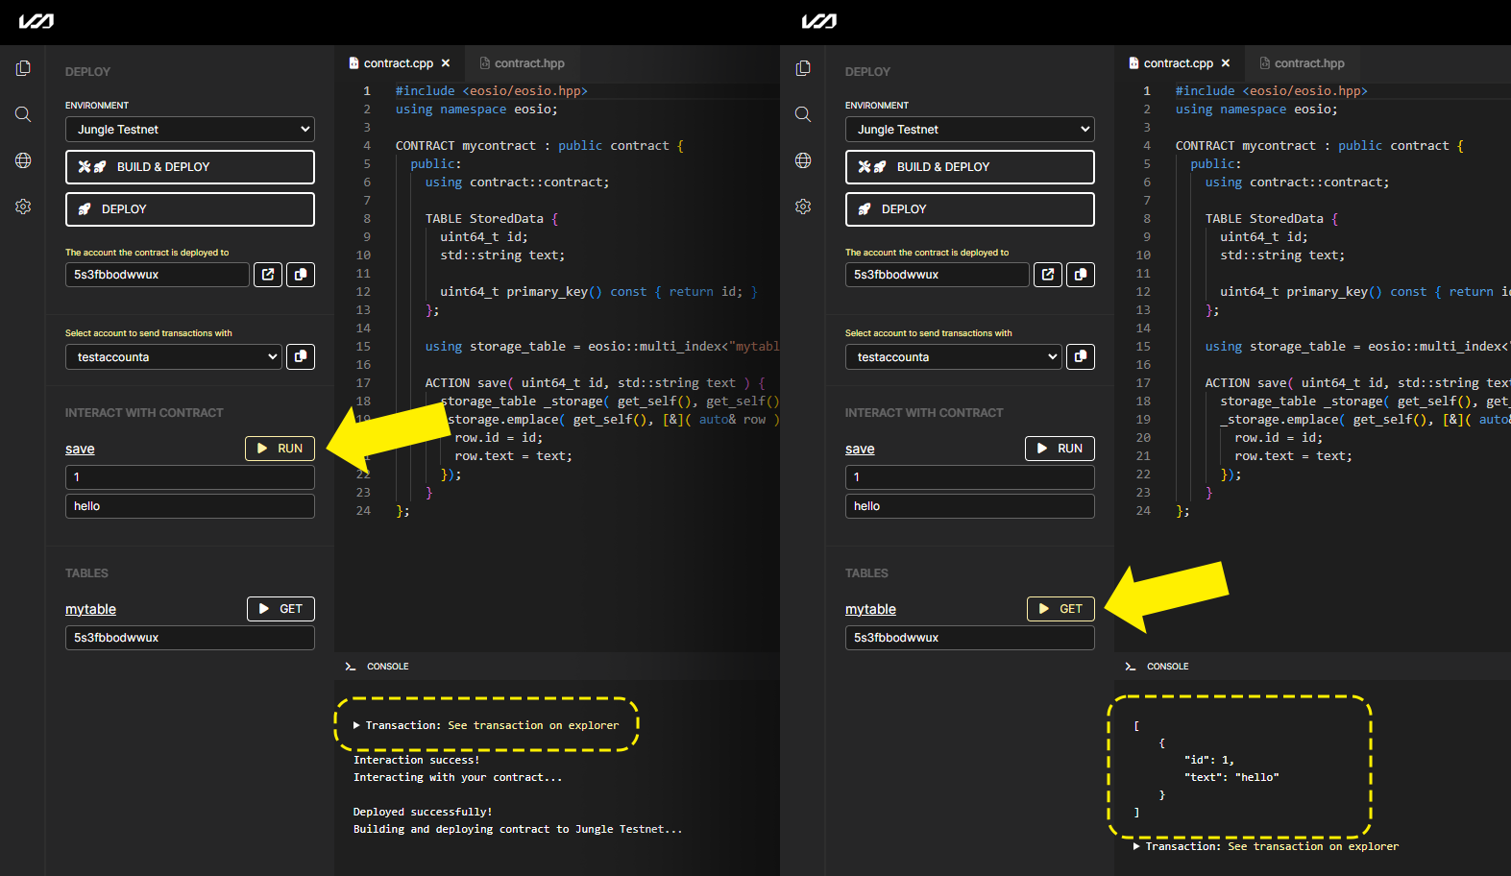Screen dimensions: 1511x876
Task: Open Jungle Testnet environment dropdown, left panel
Action: click(x=190, y=130)
